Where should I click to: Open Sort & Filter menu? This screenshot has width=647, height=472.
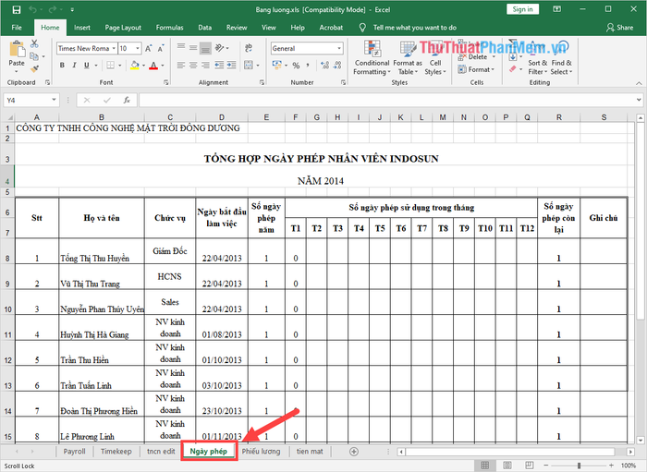click(537, 57)
